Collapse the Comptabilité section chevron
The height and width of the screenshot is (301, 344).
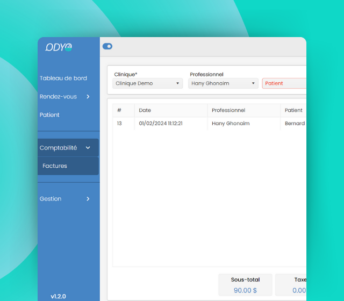pyautogui.click(x=88, y=148)
